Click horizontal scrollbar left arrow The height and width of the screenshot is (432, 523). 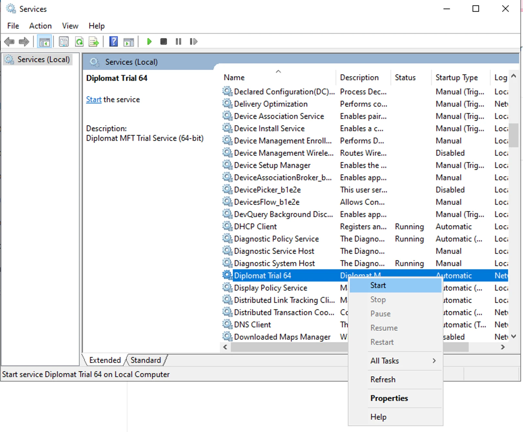225,347
